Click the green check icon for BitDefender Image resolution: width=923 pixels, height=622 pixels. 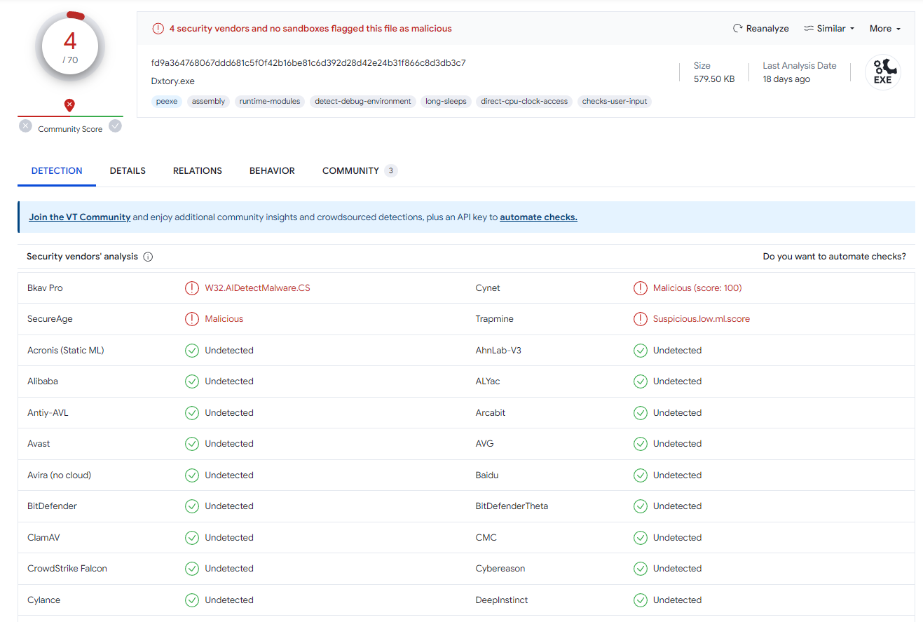click(191, 506)
